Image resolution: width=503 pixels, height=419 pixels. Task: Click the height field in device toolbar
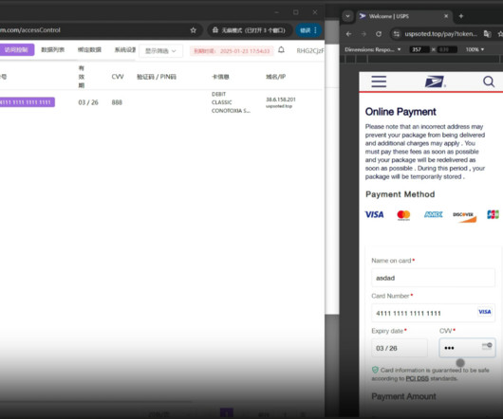point(447,49)
